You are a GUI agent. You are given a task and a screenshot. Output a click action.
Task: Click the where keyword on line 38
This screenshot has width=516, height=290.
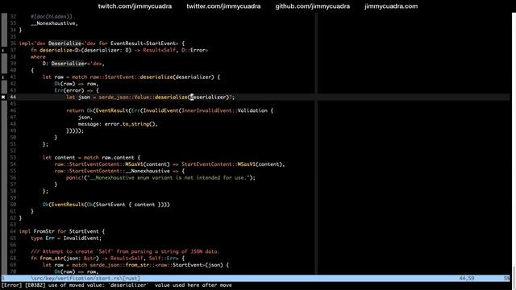coord(38,57)
